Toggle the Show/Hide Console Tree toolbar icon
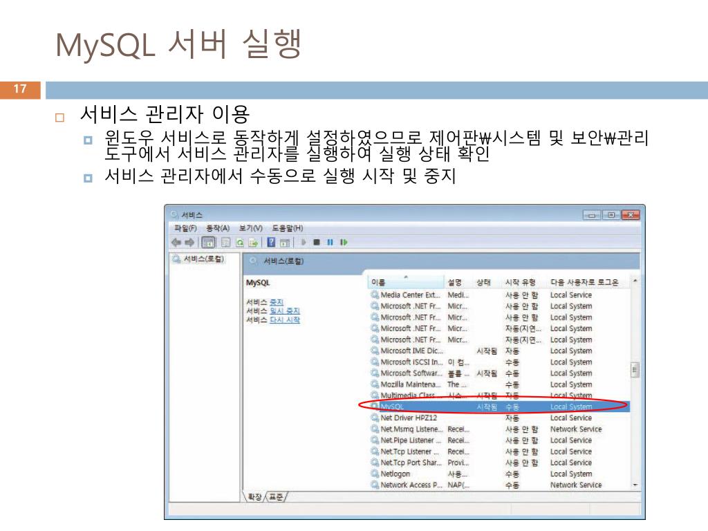The width and height of the screenshot is (708, 531). point(208,243)
